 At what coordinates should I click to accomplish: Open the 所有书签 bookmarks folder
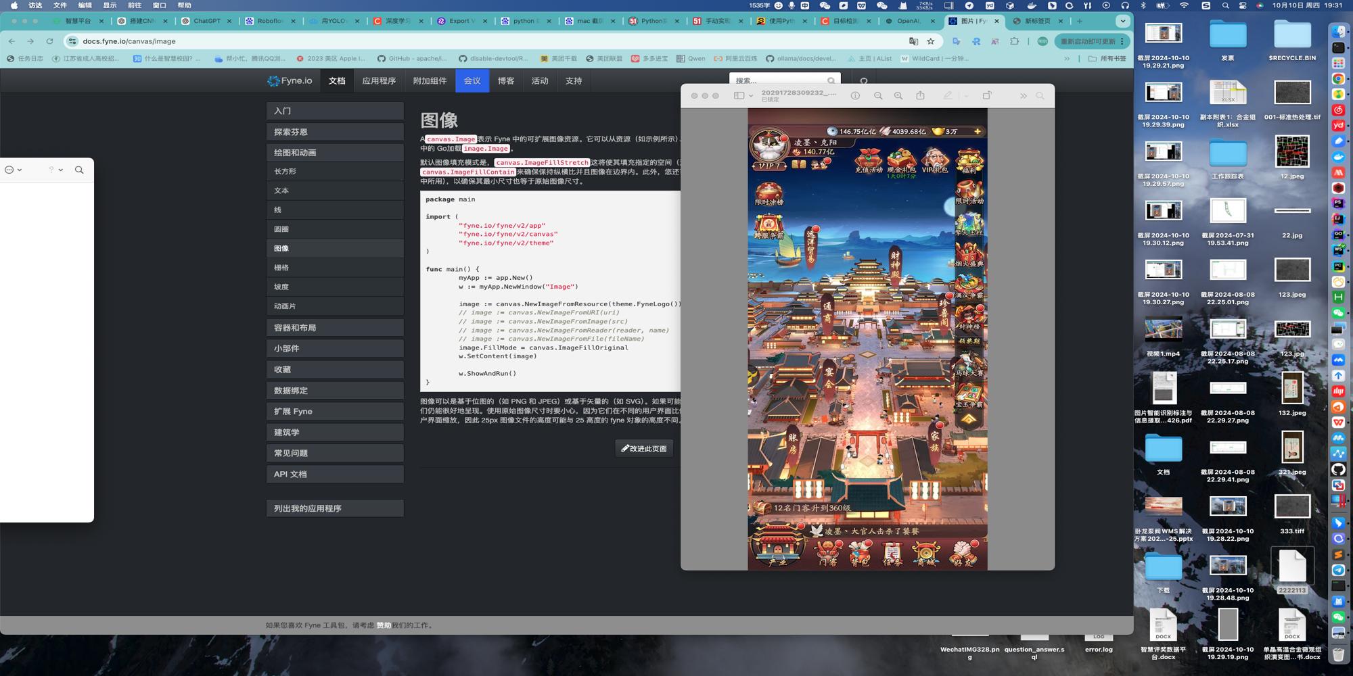click(x=1107, y=59)
